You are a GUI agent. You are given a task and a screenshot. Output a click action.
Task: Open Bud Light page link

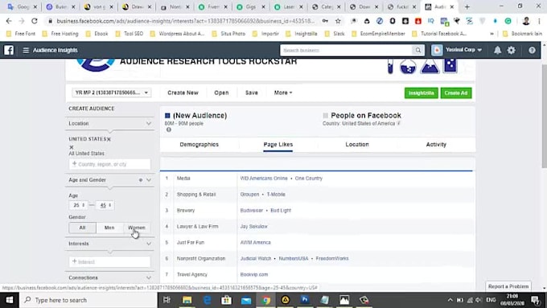point(281,211)
